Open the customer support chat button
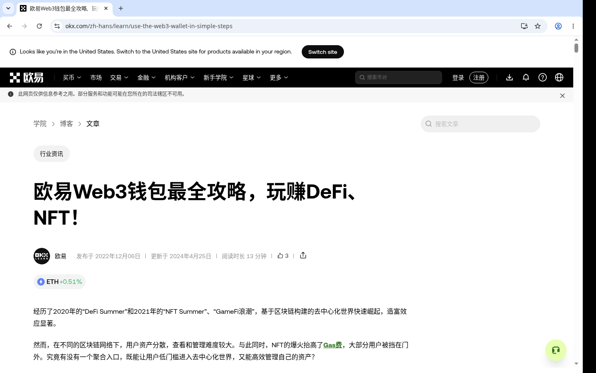Viewport: 596px width, 373px height. point(556,350)
